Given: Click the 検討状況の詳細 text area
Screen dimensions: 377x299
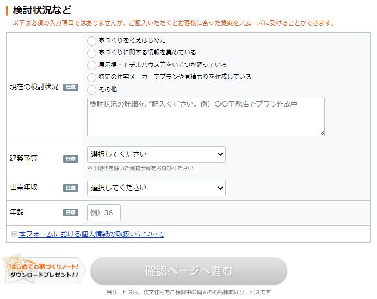Looking at the screenshot, I should (x=206, y=117).
